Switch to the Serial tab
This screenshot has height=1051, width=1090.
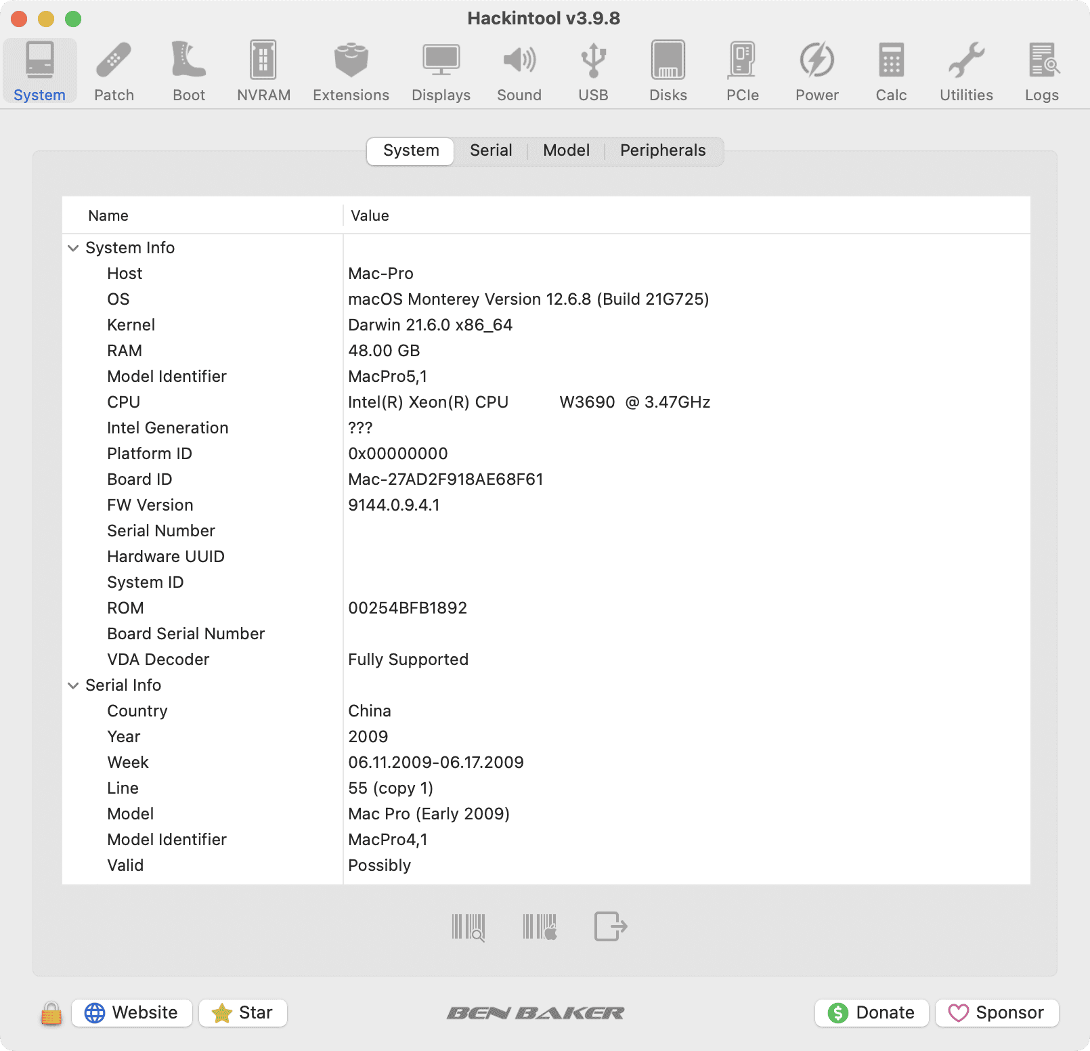tap(491, 150)
